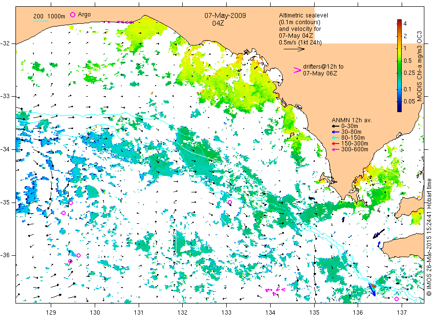The width and height of the screenshot is (435, 319).
Task: Click the '30-80m' depth label
Action: coord(351,132)
